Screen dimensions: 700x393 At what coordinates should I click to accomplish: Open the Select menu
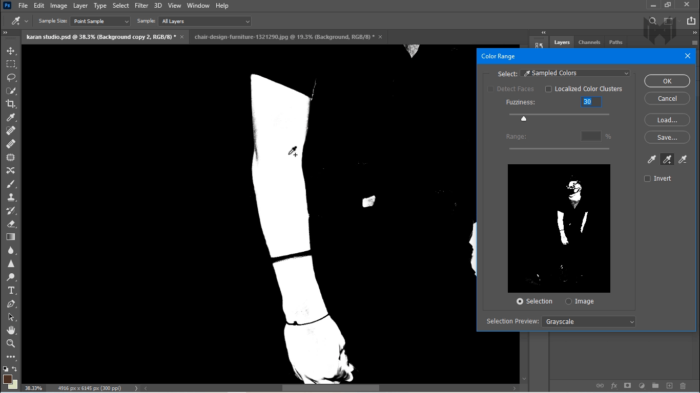click(x=120, y=6)
